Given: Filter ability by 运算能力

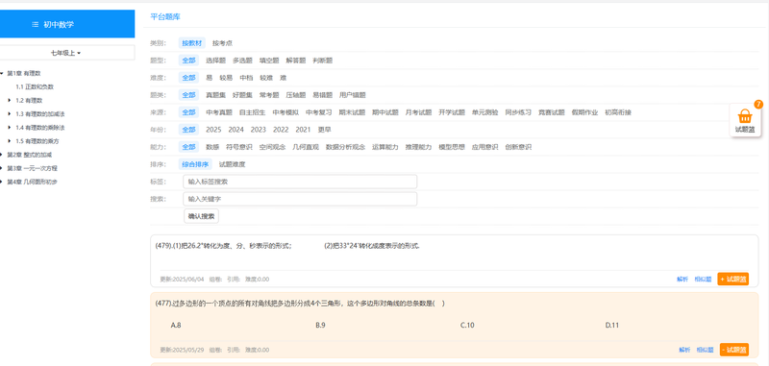Looking at the screenshot, I should pos(385,147).
